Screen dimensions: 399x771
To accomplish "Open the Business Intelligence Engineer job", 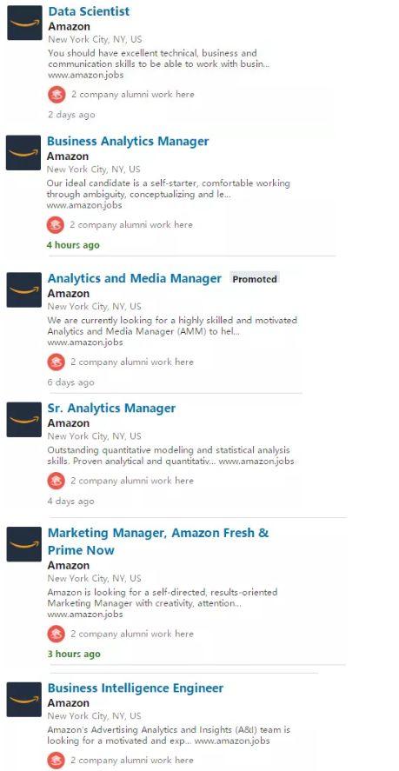I will coord(136,688).
